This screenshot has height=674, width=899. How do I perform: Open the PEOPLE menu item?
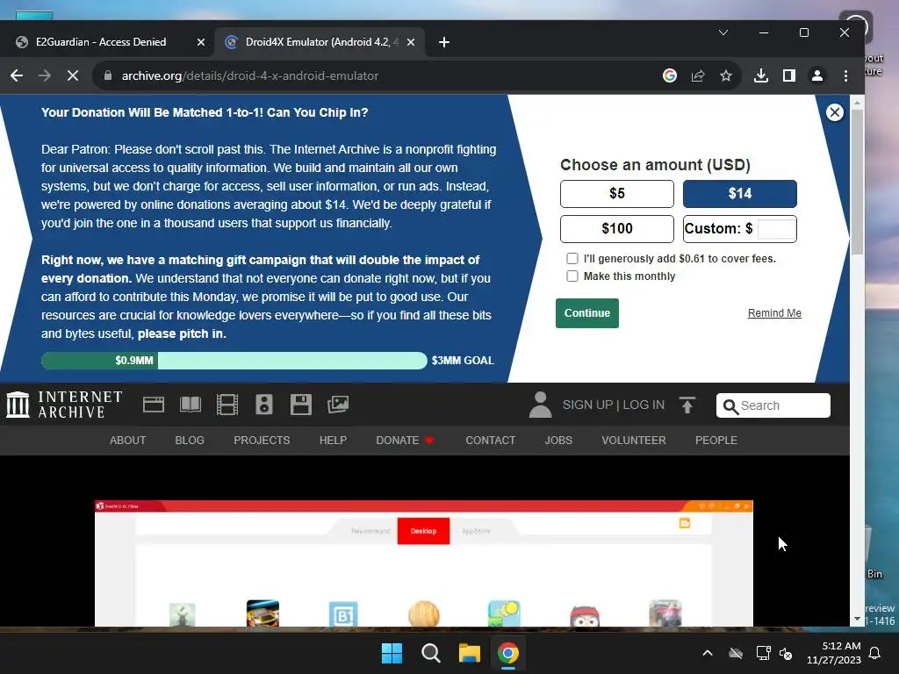(716, 441)
